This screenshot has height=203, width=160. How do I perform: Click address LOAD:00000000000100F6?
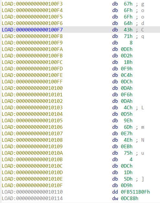click(x=32, y=23)
